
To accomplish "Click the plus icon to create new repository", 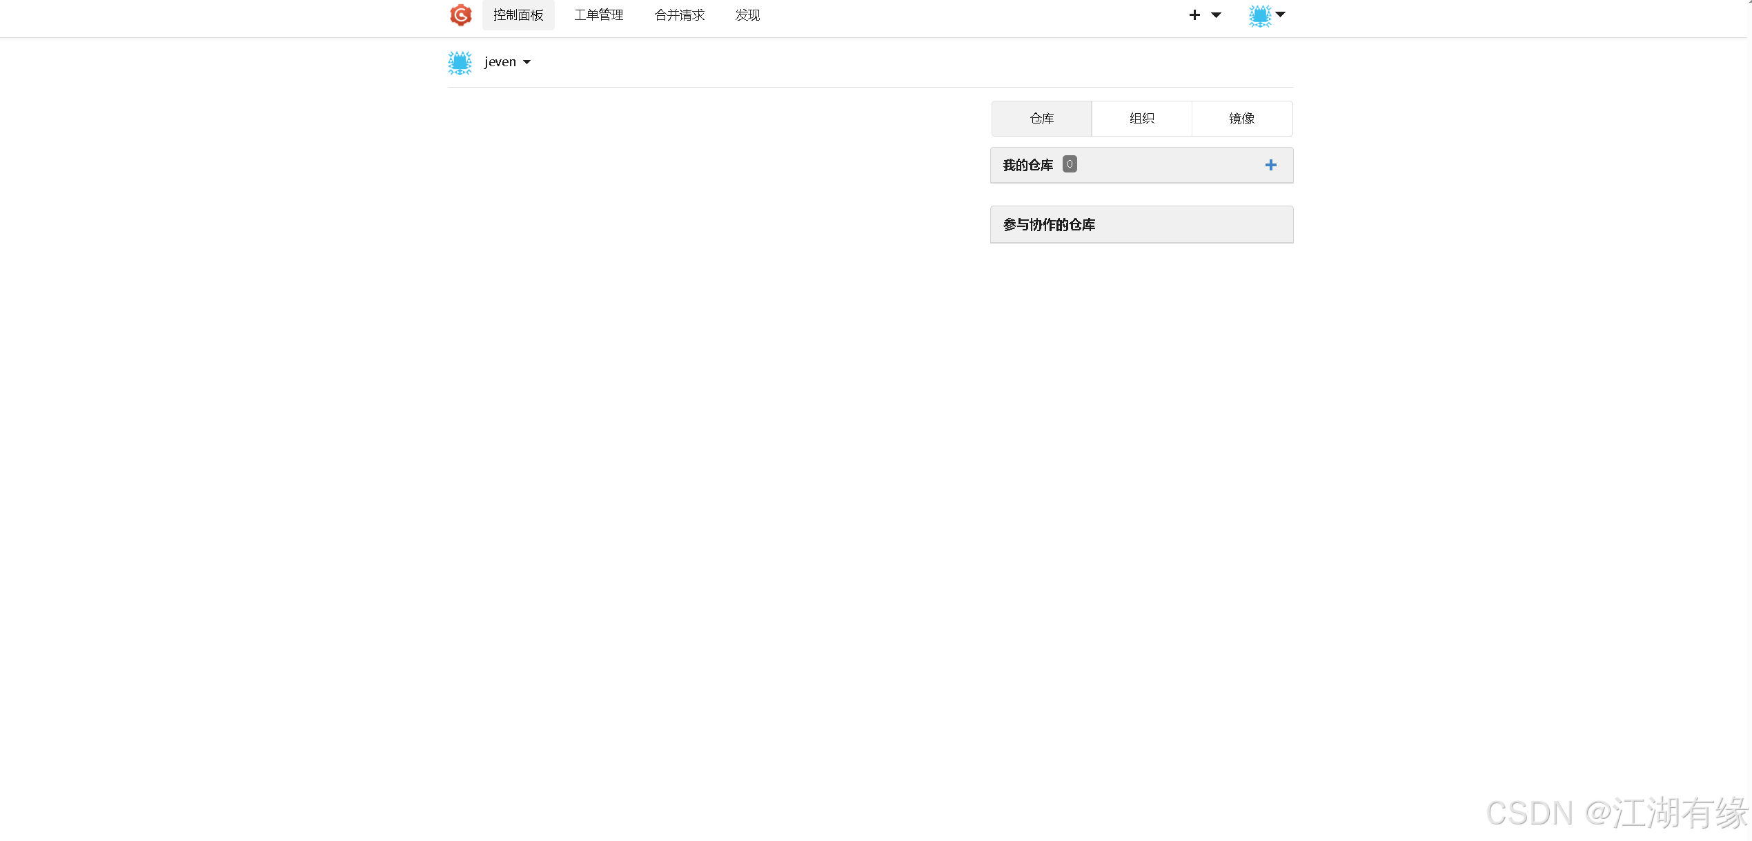I will point(1194,14).
